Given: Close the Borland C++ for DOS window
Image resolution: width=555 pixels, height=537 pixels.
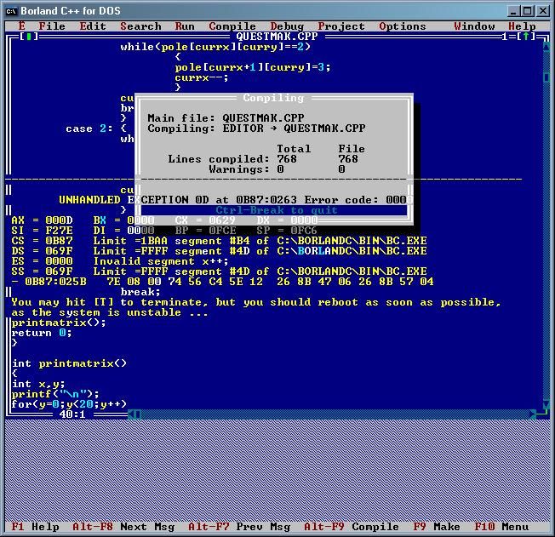Looking at the screenshot, I should 542,11.
